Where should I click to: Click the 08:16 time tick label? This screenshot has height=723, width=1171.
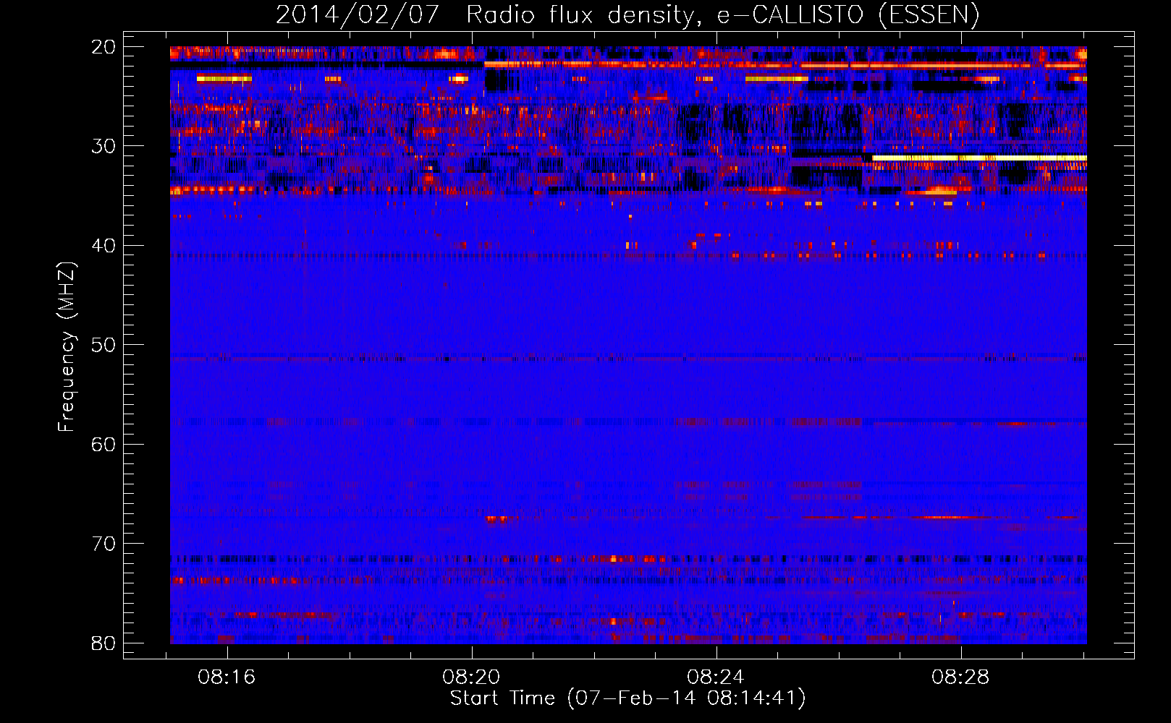pyautogui.click(x=227, y=677)
